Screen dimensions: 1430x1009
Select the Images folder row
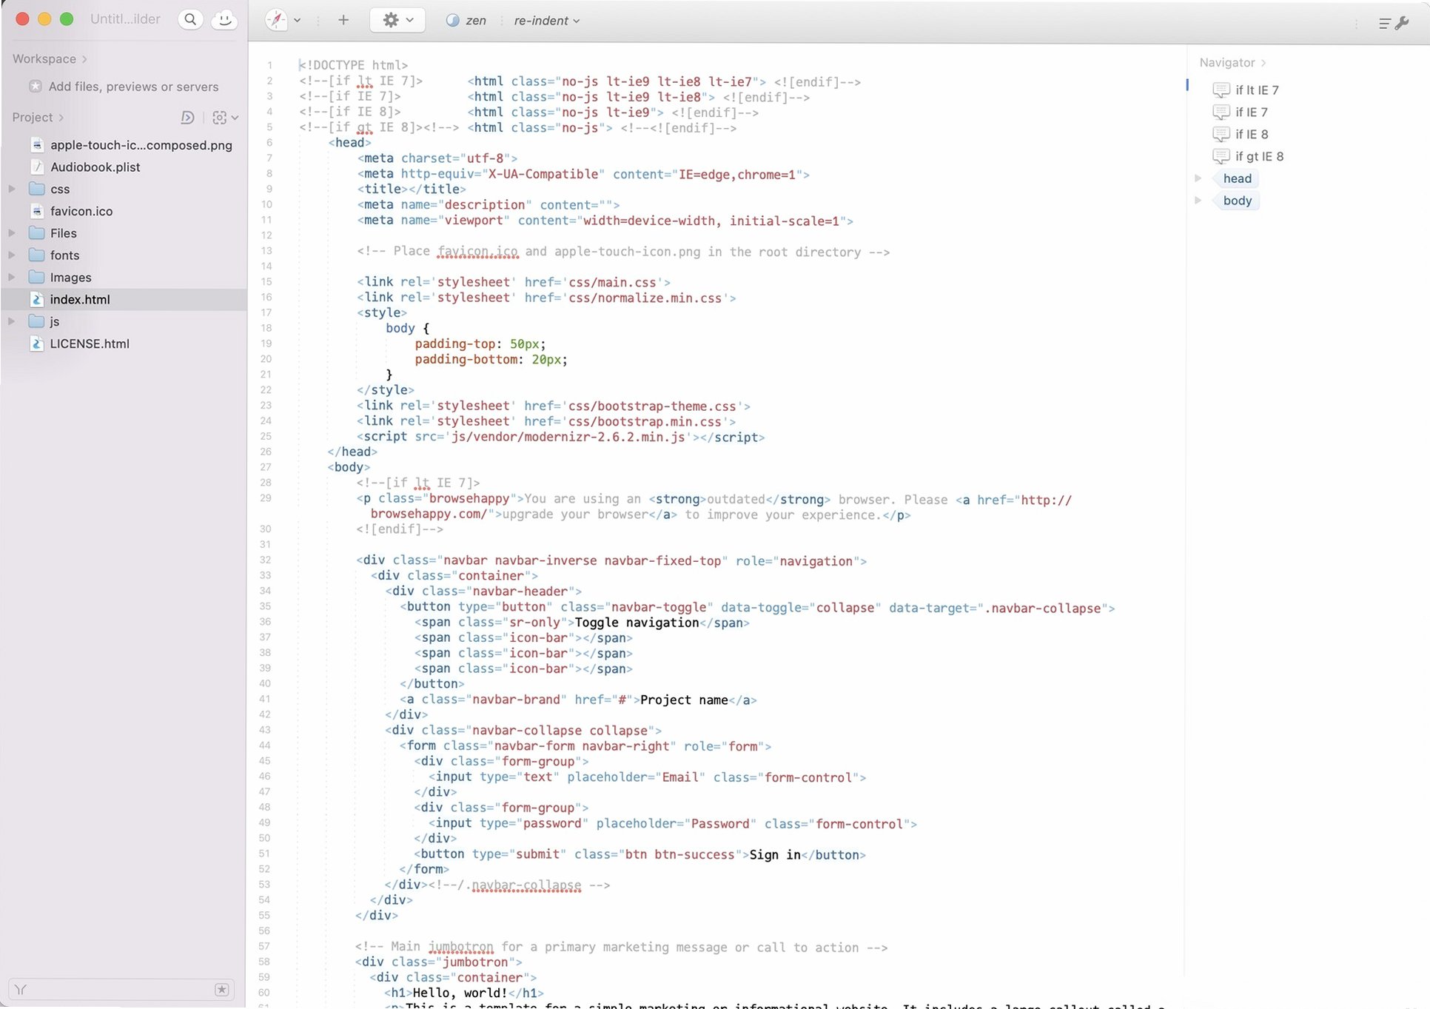(124, 278)
